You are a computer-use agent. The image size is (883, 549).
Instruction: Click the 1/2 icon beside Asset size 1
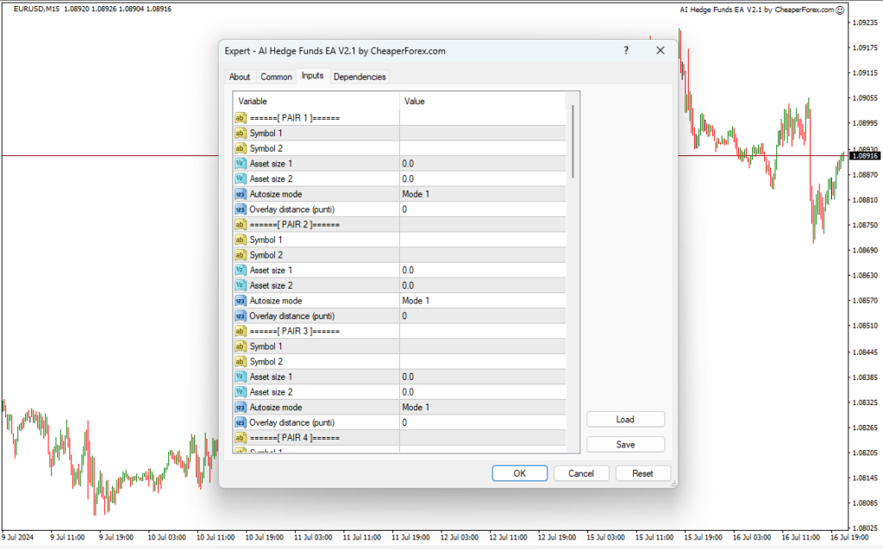tap(240, 163)
